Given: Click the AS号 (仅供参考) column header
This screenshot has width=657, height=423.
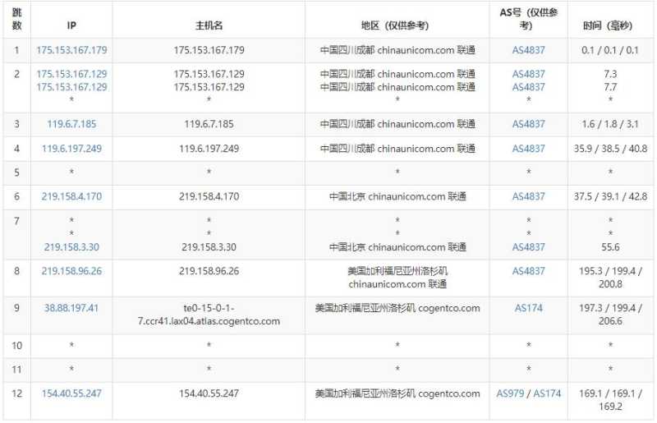Looking at the screenshot, I should [x=528, y=19].
